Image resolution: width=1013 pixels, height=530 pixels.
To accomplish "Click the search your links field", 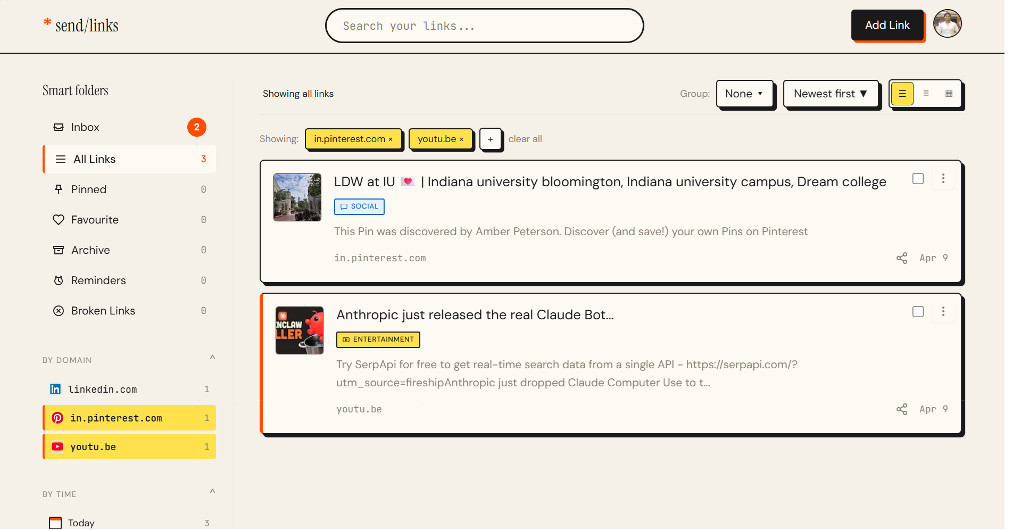I will 484,26.
